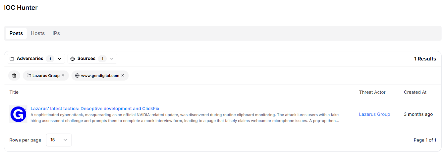
Task: Click the Gen Digital logo thumbnail
Action: 18,114
